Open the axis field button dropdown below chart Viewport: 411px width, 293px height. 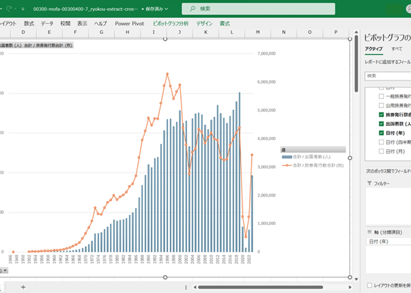(x=5, y=270)
